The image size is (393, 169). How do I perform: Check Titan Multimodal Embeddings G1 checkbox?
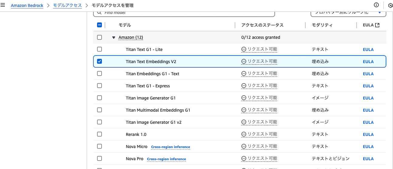pos(99,110)
